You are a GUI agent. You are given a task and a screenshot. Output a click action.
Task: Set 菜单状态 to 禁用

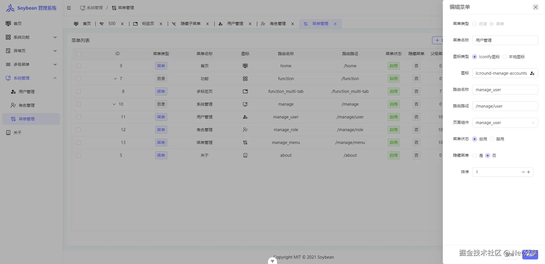pos(492,139)
